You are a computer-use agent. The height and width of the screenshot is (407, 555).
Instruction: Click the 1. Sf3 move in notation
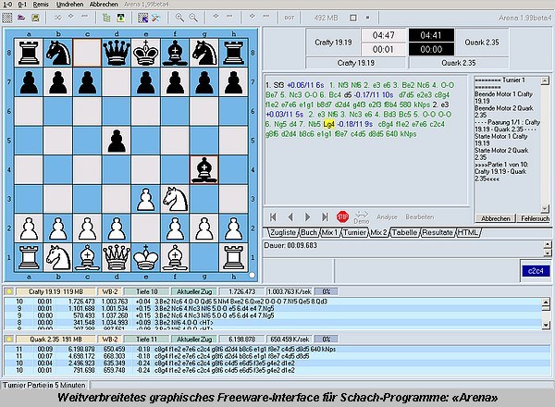pos(275,85)
